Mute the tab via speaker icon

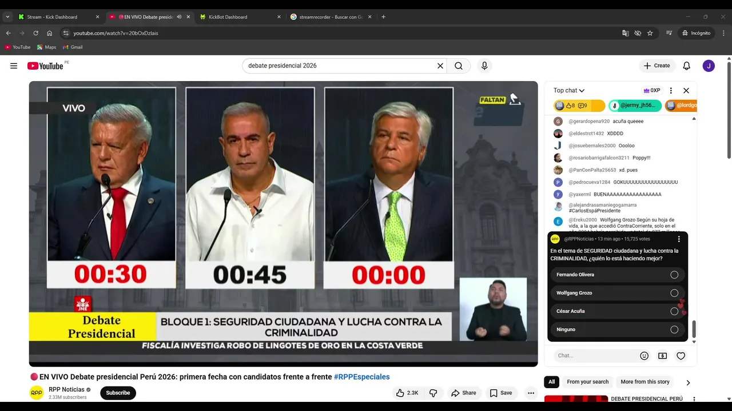(x=179, y=17)
